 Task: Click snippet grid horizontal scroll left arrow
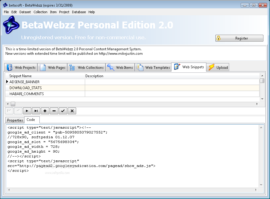[8, 104]
